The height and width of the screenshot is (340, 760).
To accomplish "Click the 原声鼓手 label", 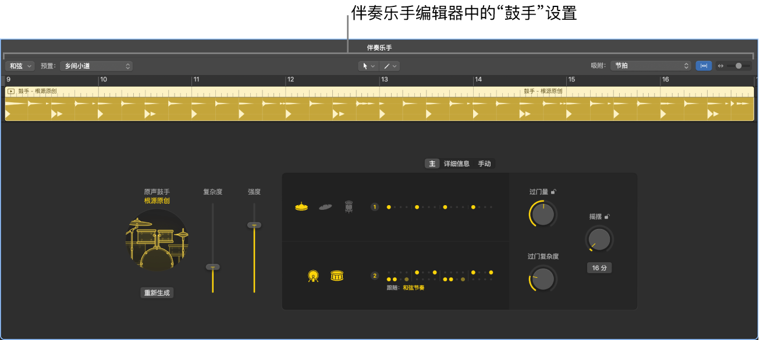I will [x=157, y=191].
